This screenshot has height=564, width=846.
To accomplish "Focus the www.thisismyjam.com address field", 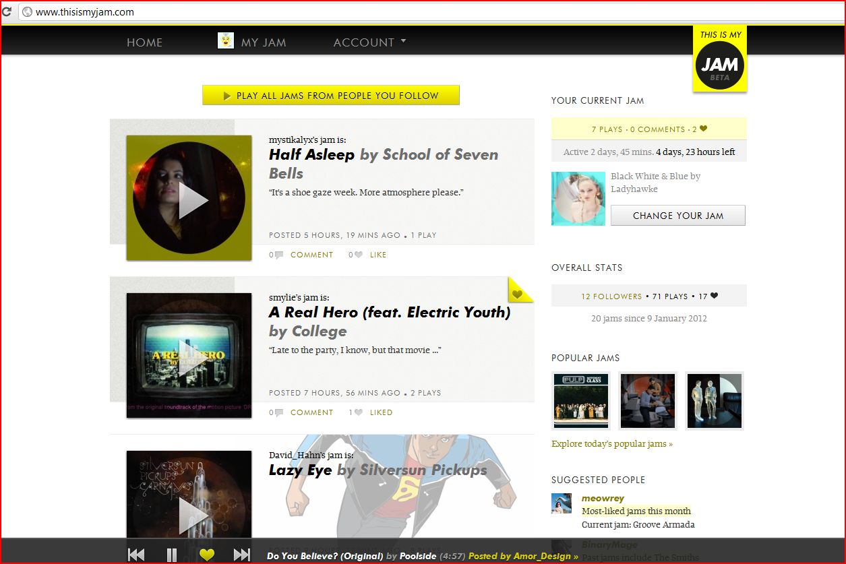I will pyautogui.click(x=431, y=11).
